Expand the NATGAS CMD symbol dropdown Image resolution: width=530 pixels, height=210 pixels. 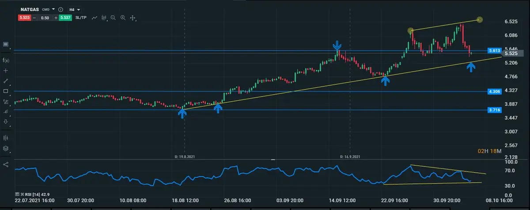click(x=53, y=9)
